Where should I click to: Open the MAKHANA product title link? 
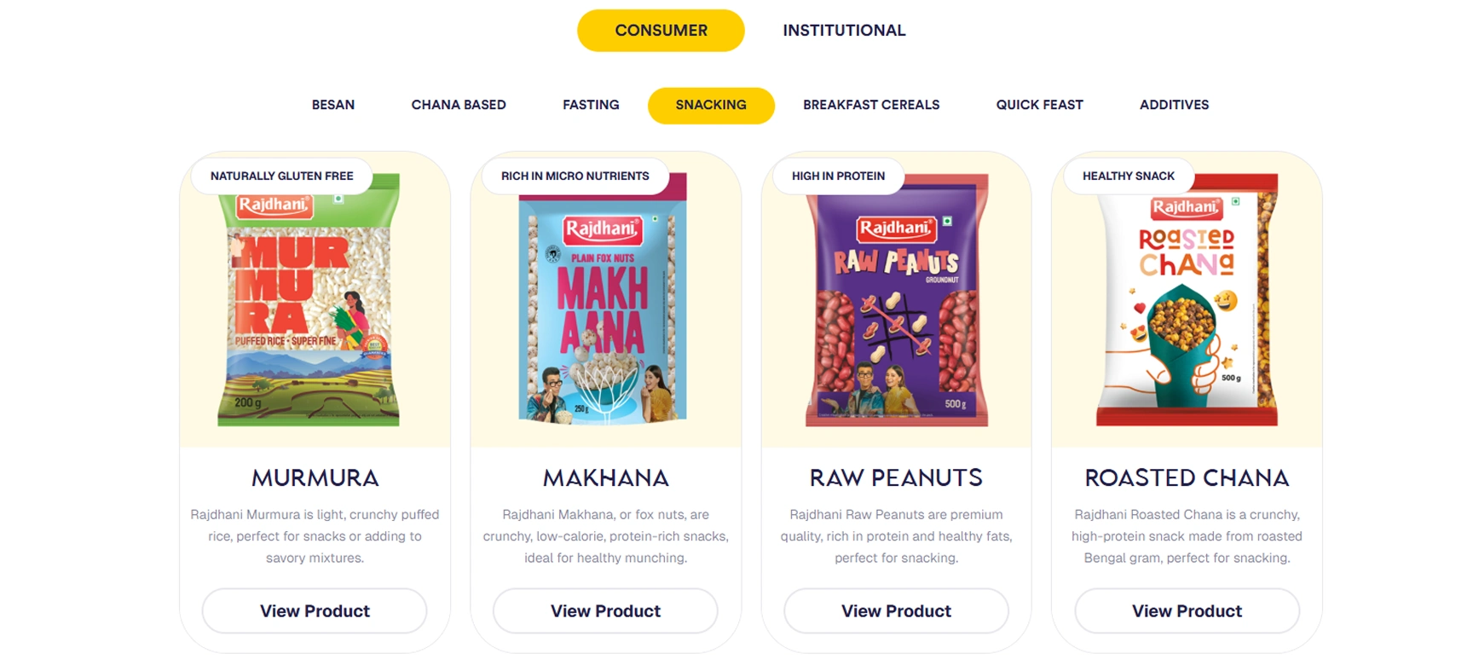pyautogui.click(x=605, y=478)
